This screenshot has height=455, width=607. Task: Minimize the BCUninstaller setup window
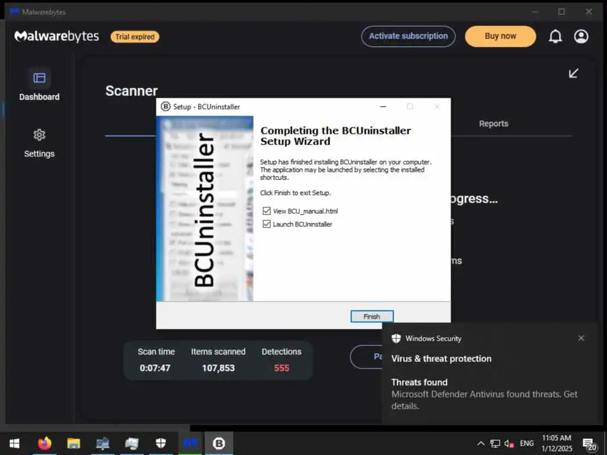pyautogui.click(x=383, y=107)
